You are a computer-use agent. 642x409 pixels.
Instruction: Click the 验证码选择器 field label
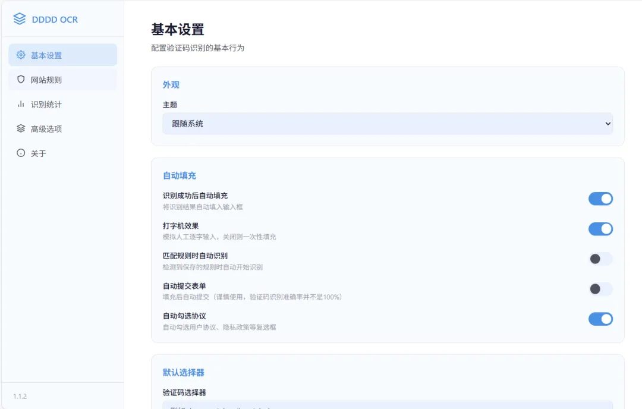(184, 392)
